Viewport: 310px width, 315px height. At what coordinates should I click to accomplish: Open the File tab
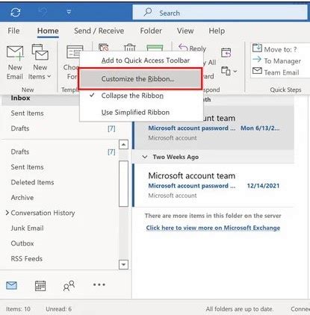pos(13,31)
